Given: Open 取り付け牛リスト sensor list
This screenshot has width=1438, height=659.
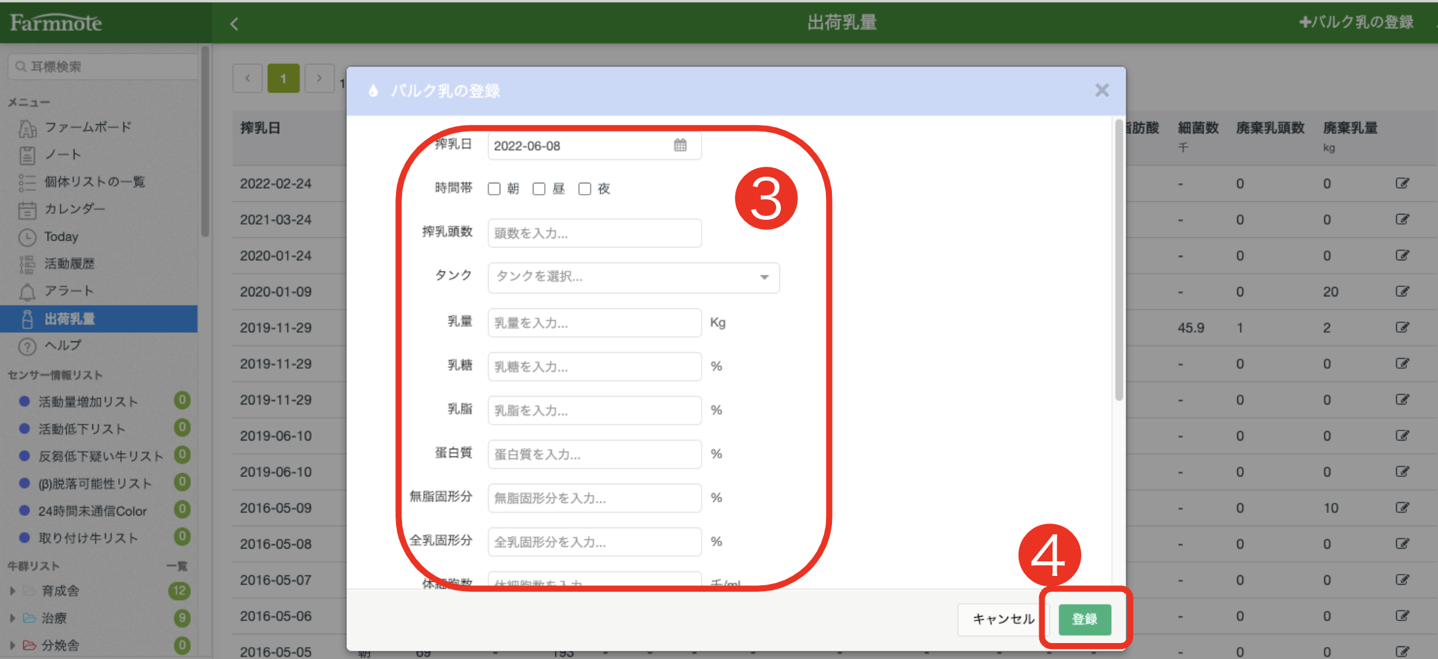Looking at the screenshot, I should [88, 537].
